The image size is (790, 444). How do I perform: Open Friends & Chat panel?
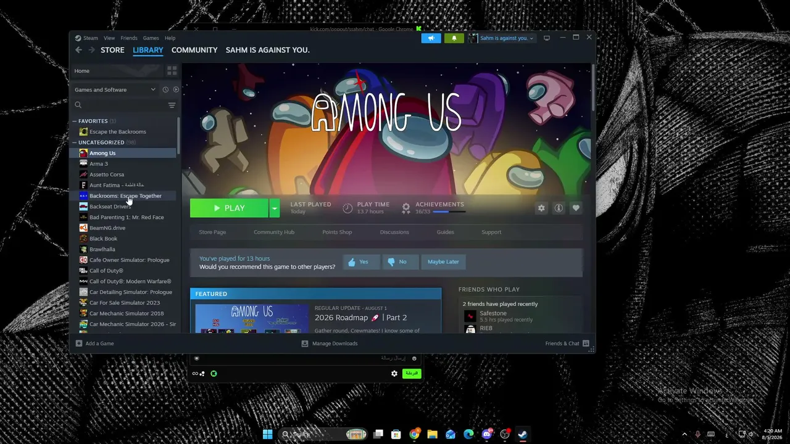567,343
